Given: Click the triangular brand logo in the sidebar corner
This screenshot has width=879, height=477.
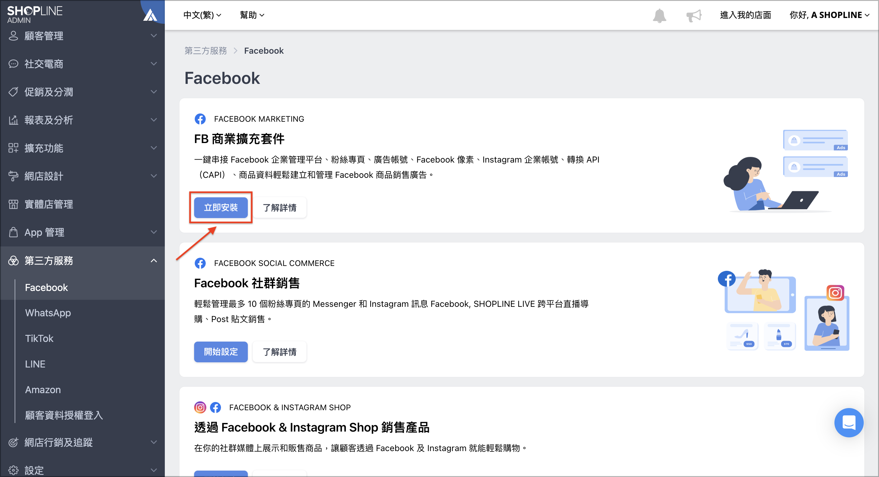Looking at the screenshot, I should pyautogui.click(x=150, y=15).
